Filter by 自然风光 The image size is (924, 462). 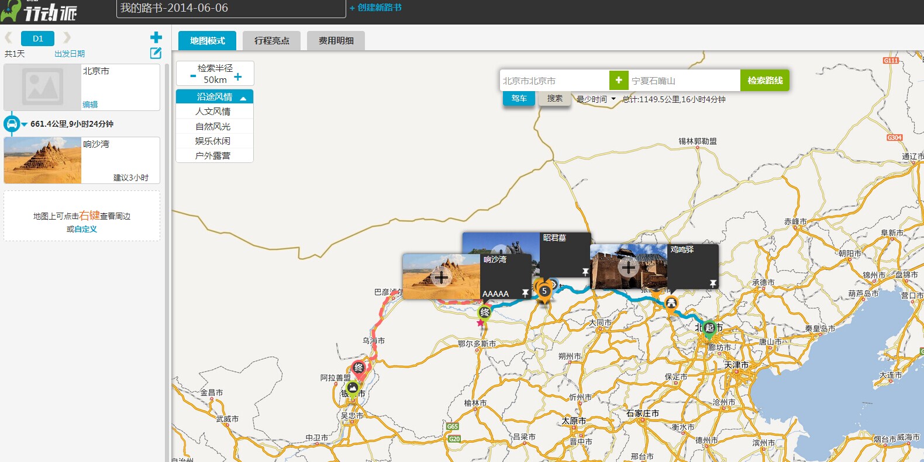(215, 126)
